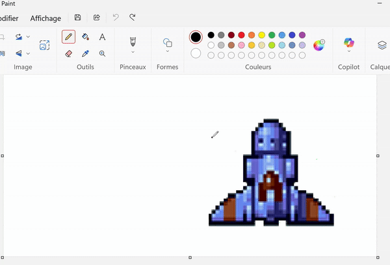Open the Copilot dropdown menu
Image resolution: width=390 pixels, height=265 pixels.
[349, 51]
